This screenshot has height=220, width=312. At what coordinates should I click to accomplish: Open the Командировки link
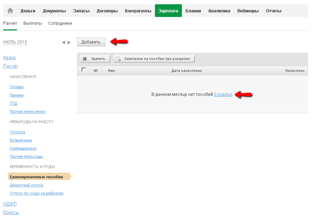(23, 148)
